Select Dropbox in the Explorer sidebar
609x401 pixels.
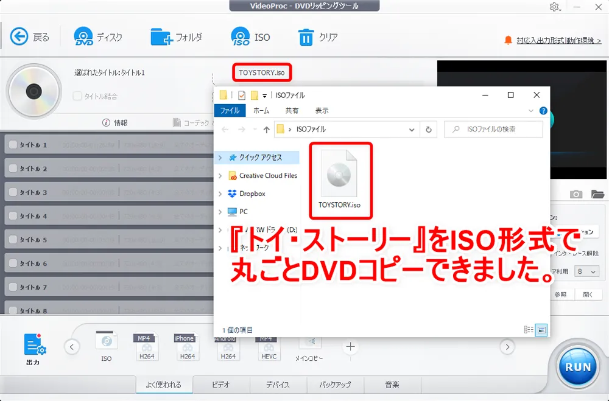click(253, 194)
